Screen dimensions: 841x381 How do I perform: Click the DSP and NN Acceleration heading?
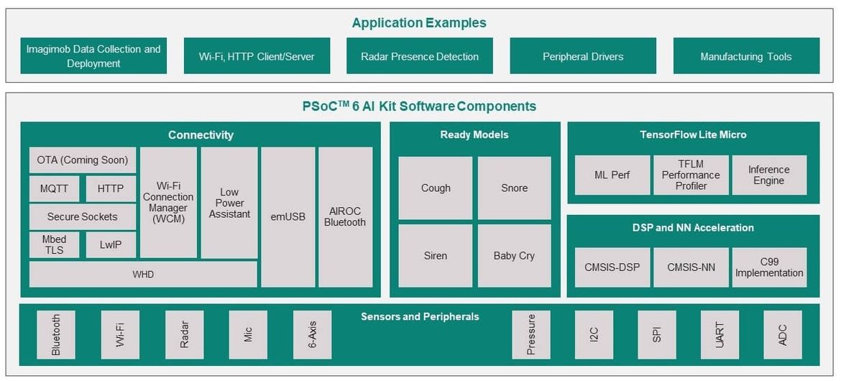coord(693,228)
